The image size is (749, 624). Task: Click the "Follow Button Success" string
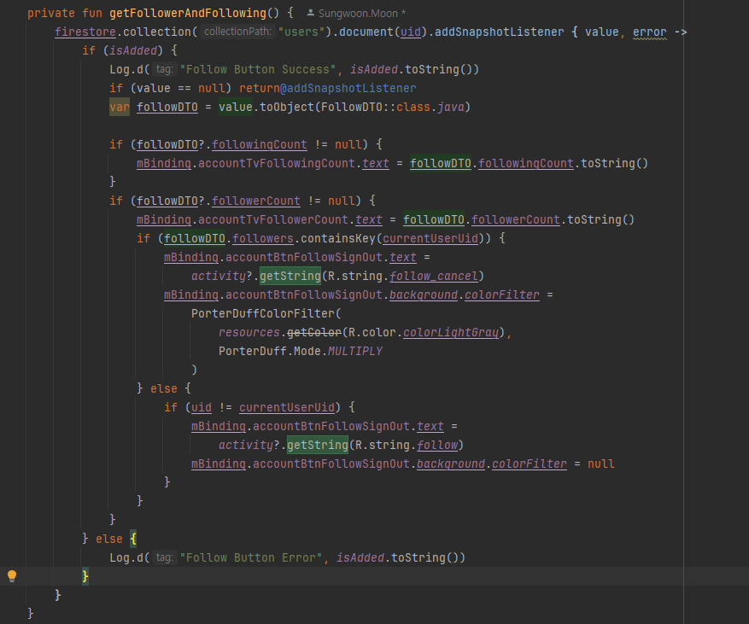[257, 70]
